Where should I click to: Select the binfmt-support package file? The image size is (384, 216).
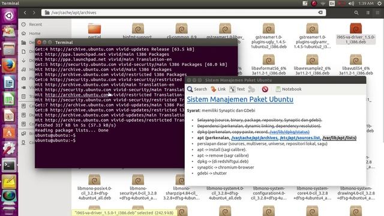tap(137, 31)
